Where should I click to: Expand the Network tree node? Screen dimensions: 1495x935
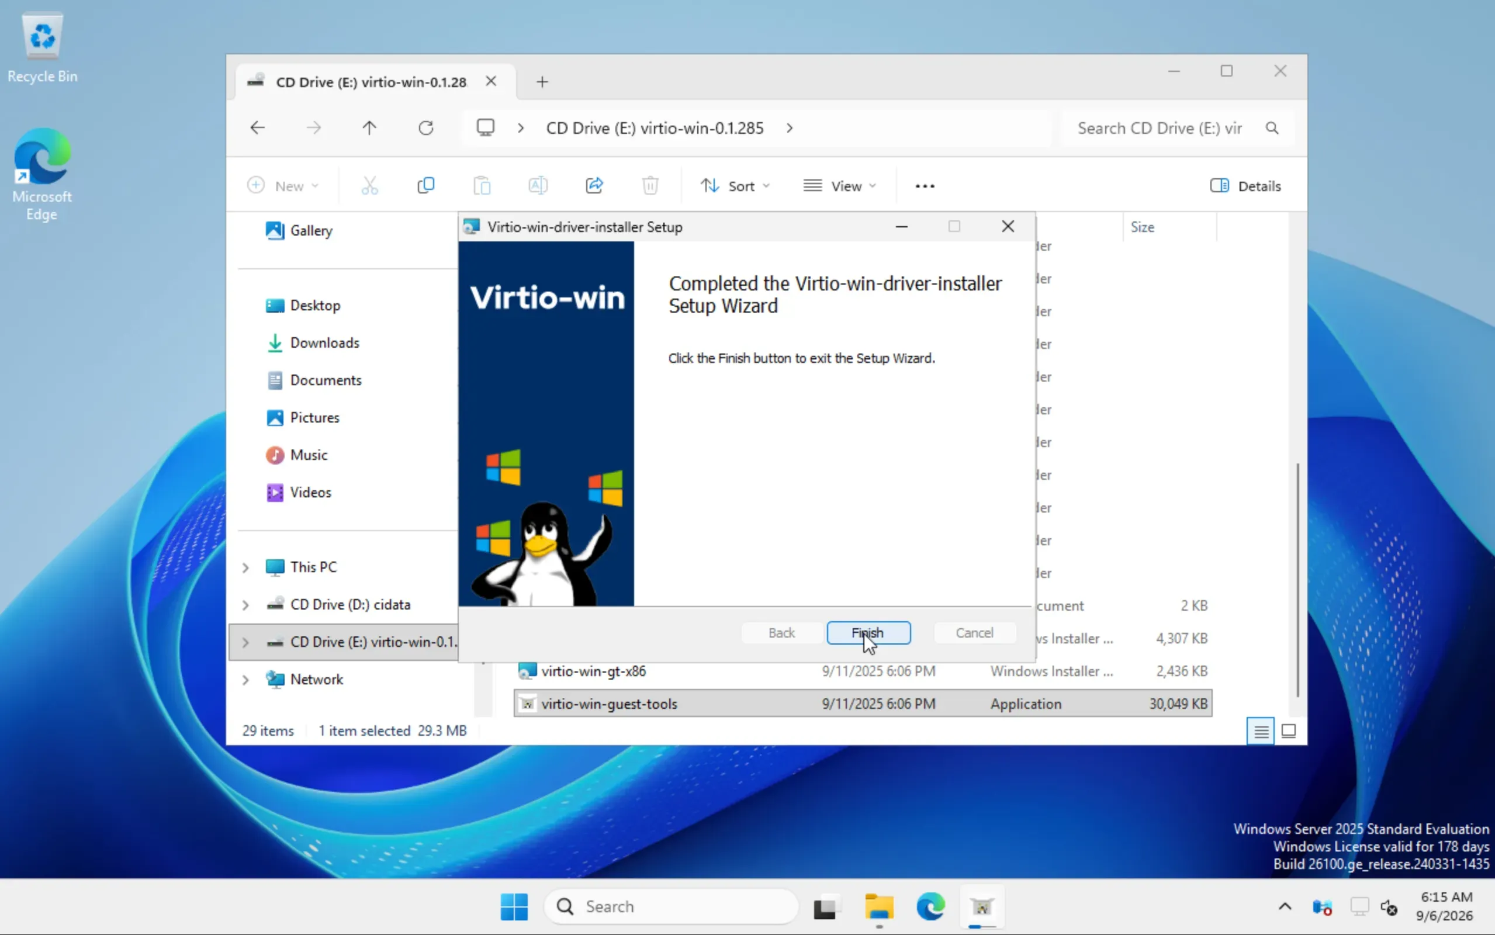[x=245, y=680]
